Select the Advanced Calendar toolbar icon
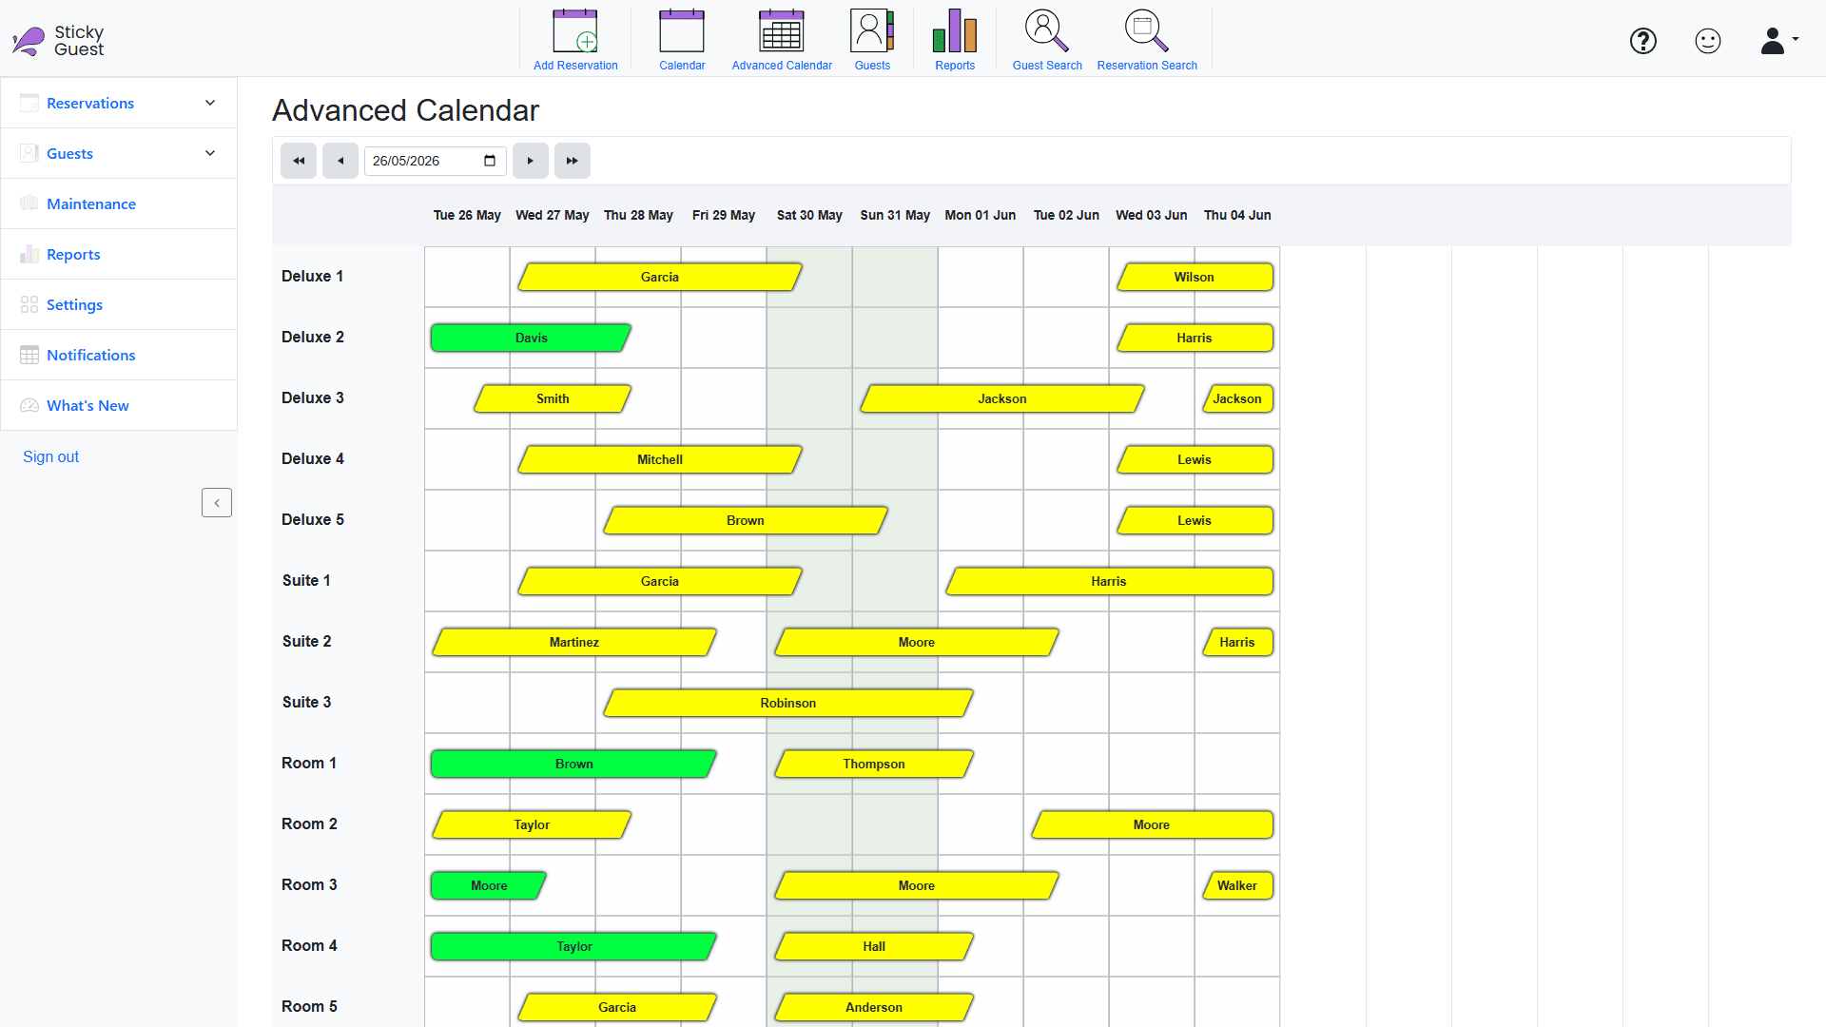This screenshot has width=1826, height=1027. pyautogui.click(x=782, y=40)
